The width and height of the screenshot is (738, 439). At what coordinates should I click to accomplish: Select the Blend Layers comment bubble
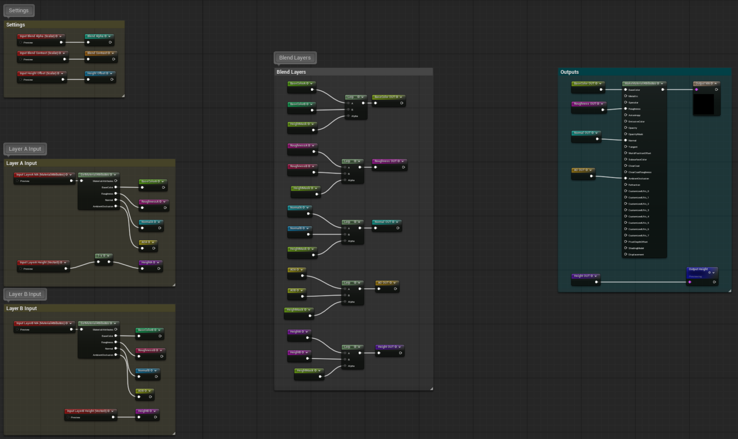[x=295, y=58]
